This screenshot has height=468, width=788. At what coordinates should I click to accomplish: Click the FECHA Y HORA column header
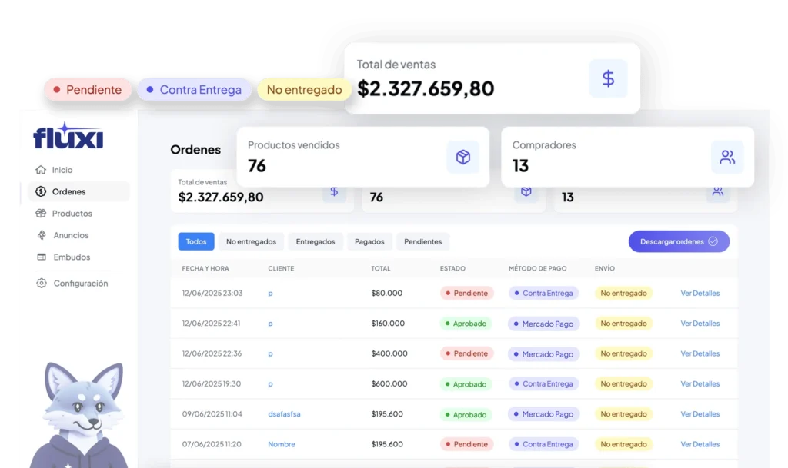tap(205, 268)
